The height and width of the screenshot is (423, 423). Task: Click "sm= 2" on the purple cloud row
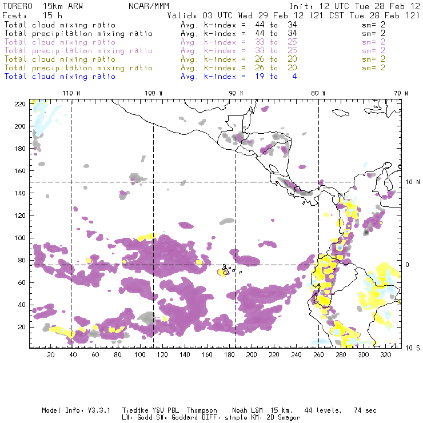click(373, 42)
